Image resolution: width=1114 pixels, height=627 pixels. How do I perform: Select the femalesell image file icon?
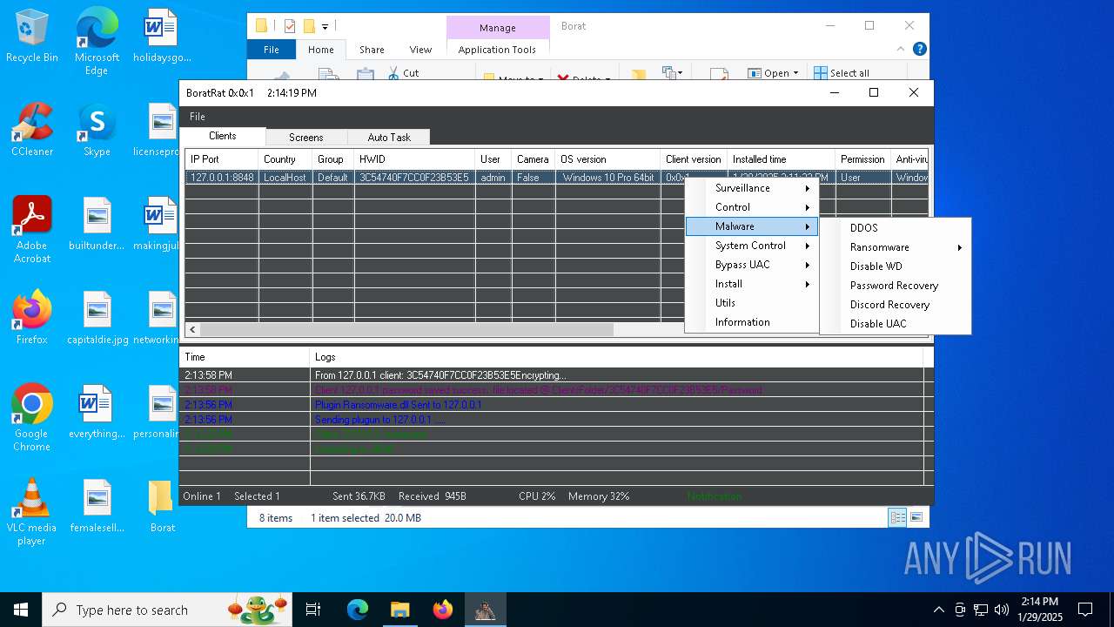(x=97, y=506)
